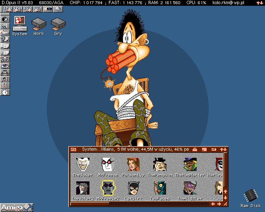Click the drag handle left of the LhA buttons

pos(2,9)
